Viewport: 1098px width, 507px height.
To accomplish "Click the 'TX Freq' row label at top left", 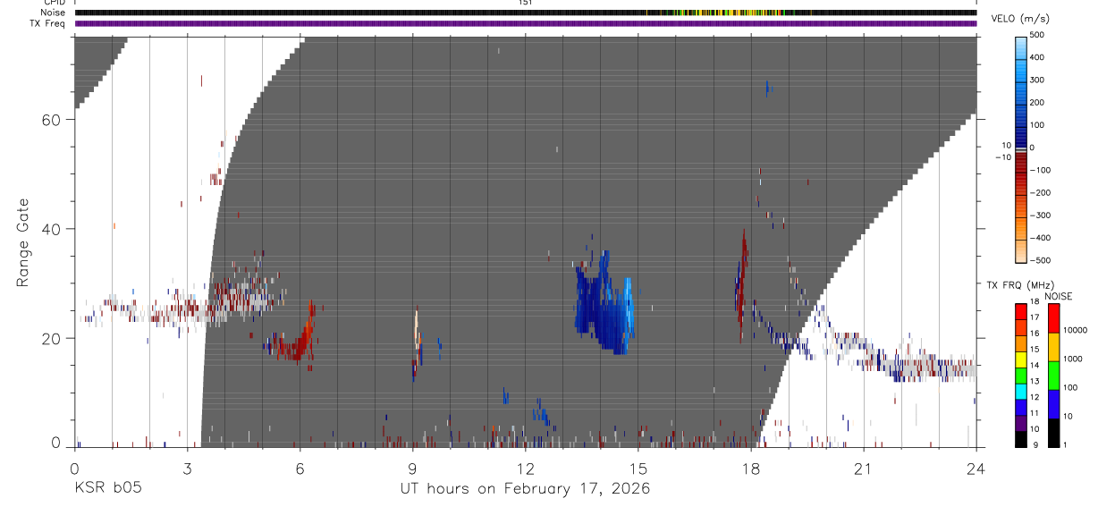I will point(47,23).
